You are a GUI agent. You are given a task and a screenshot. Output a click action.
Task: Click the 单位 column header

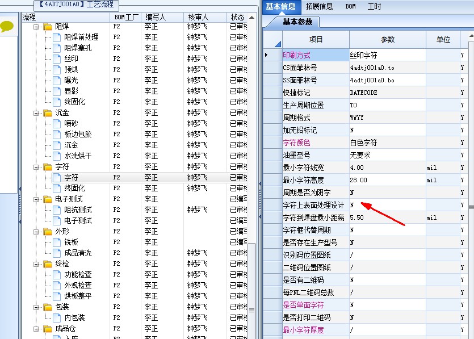click(443, 40)
